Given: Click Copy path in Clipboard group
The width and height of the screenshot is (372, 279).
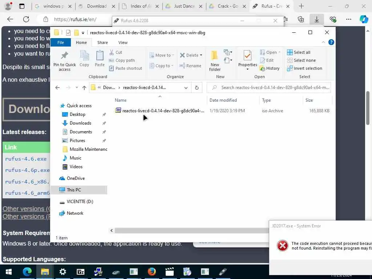Looking at the screenshot, I should pos(122,60).
